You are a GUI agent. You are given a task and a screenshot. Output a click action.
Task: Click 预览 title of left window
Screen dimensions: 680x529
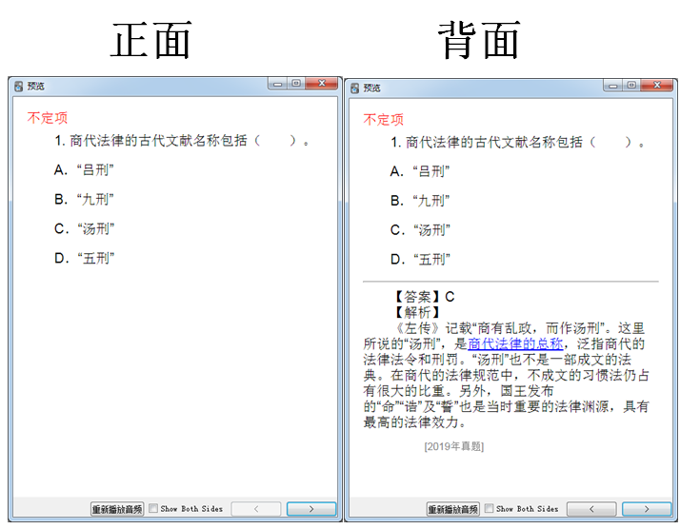[x=36, y=87]
